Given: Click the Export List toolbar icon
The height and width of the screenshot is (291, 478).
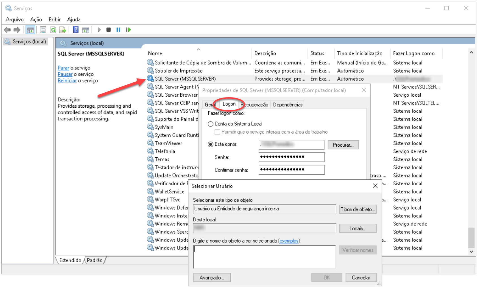Looking at the screenshot, I should 63,30.
